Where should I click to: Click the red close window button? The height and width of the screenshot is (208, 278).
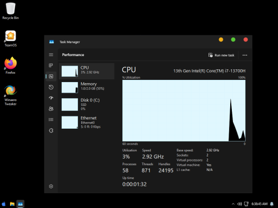tap(246, 39)
